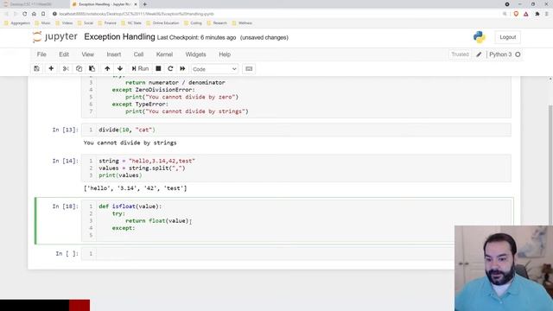553x311 pixels.
Task: Open the Edit menu
Action: (64, 54)
